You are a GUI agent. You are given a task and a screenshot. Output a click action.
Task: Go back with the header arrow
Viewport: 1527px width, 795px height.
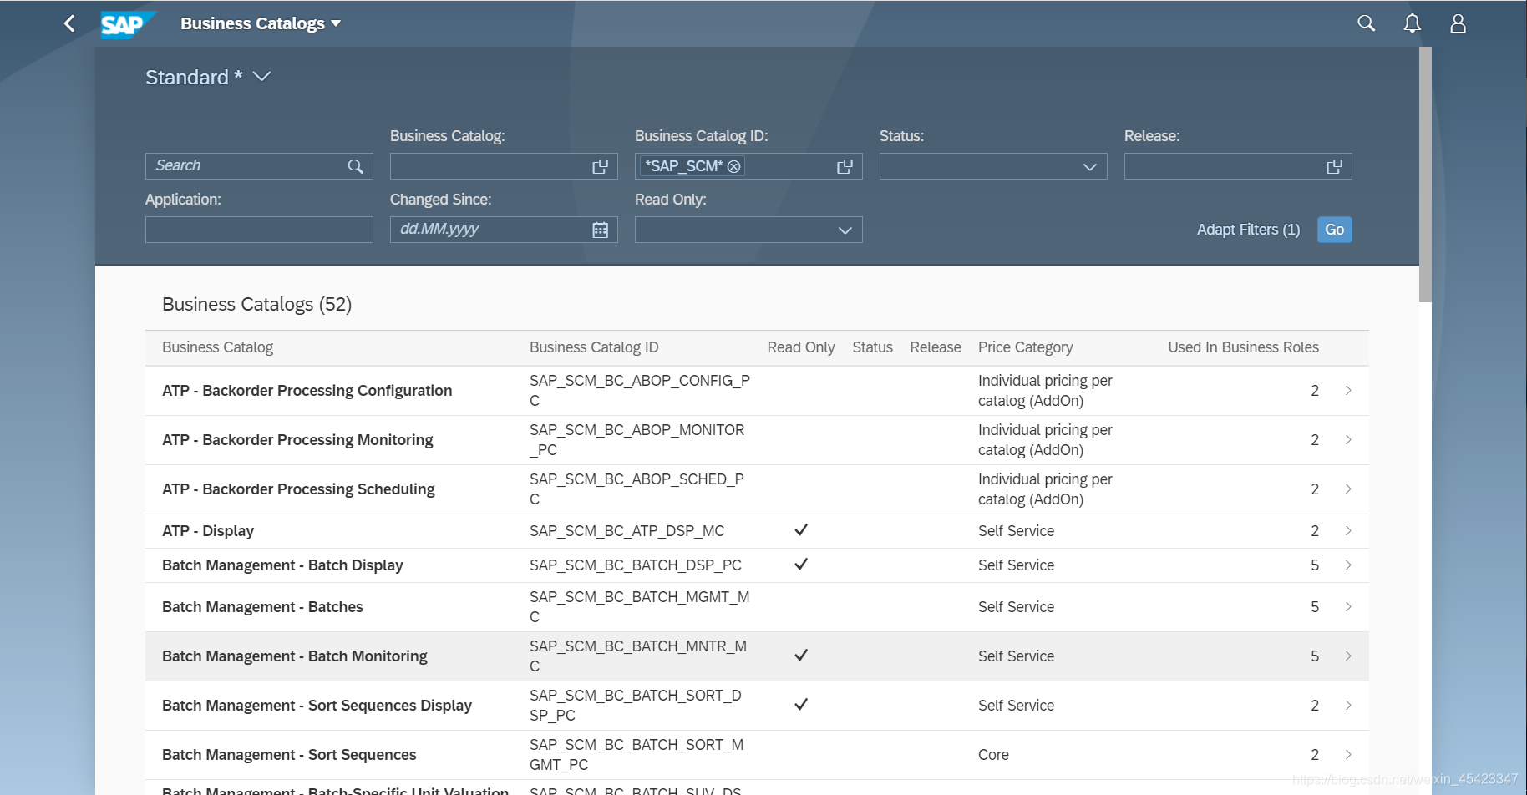(69, 23)
